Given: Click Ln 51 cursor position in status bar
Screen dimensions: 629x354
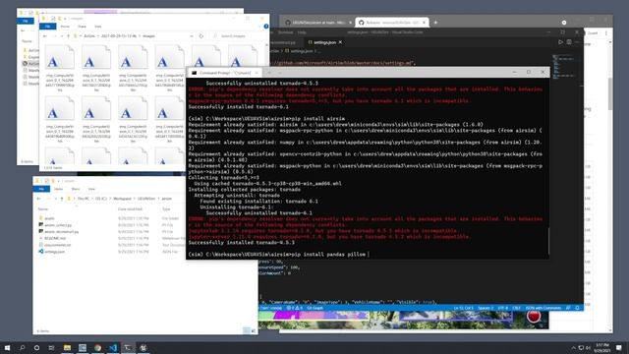Looking at the screenshot, I should 463,308.
